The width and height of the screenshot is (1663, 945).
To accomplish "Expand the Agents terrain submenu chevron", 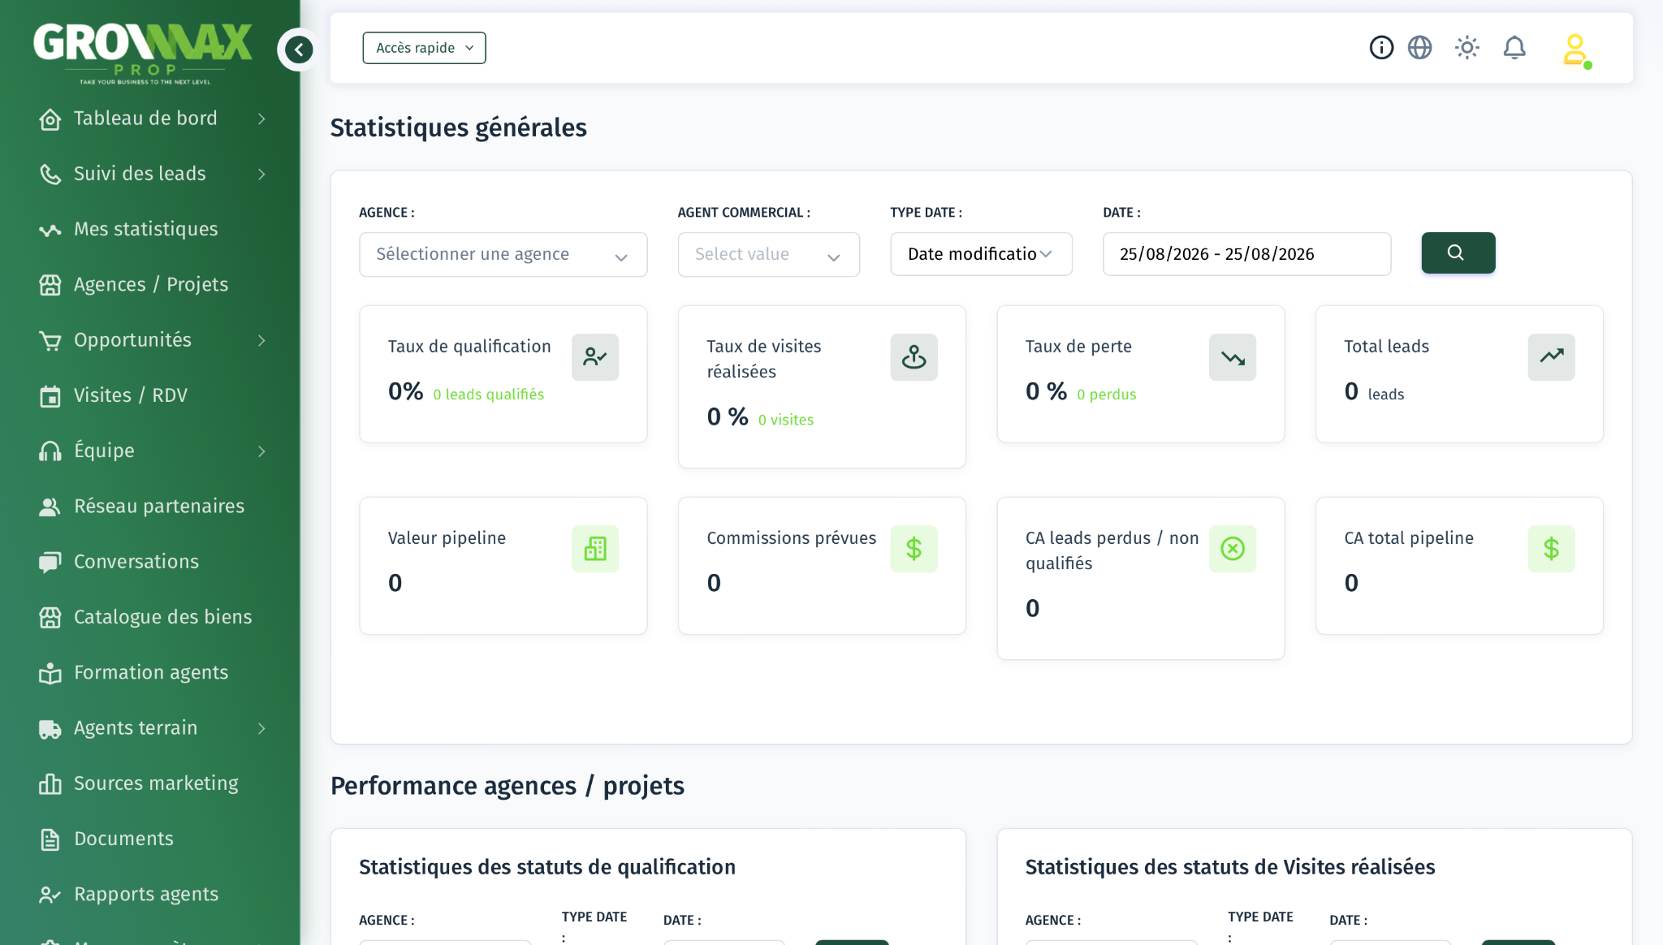I will [261, 728].
